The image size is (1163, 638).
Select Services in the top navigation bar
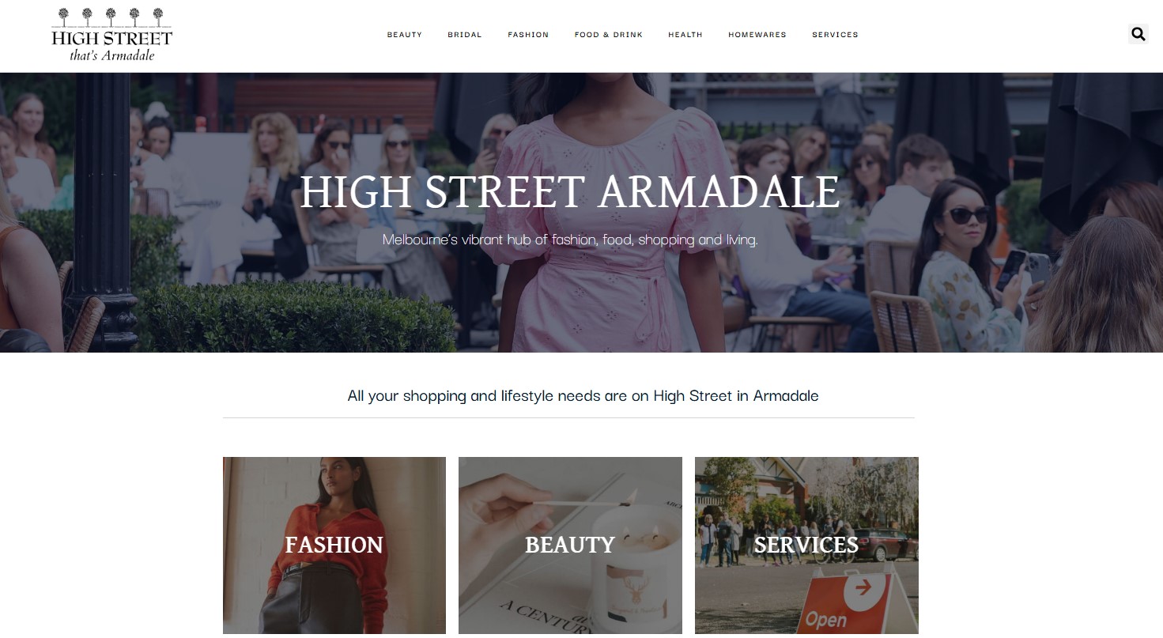tap(835, 35)
